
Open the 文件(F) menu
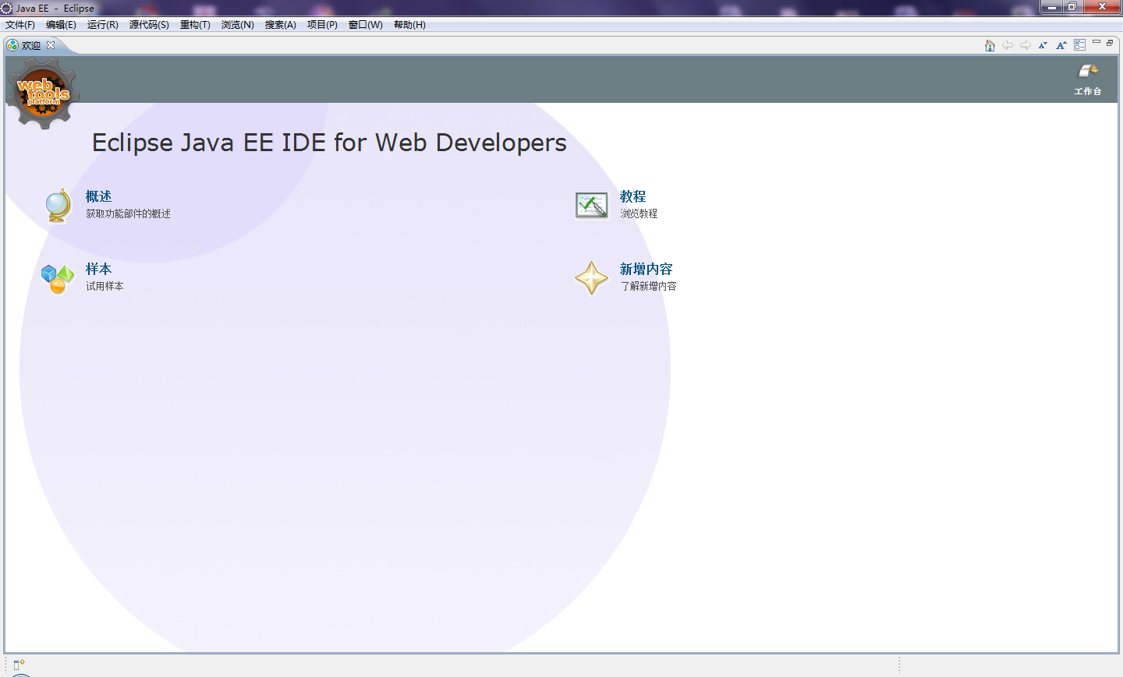pos(20,25)
